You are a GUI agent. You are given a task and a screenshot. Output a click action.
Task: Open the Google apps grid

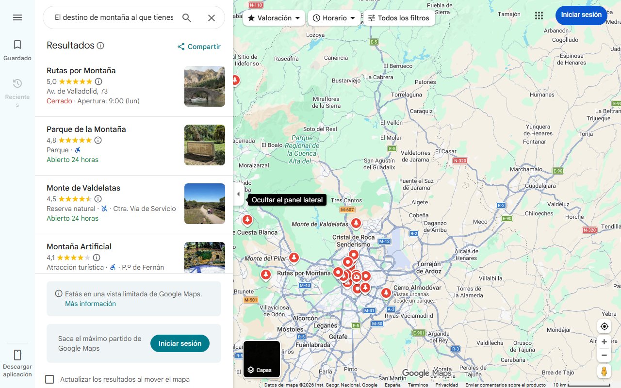click(x=539, y=16)
